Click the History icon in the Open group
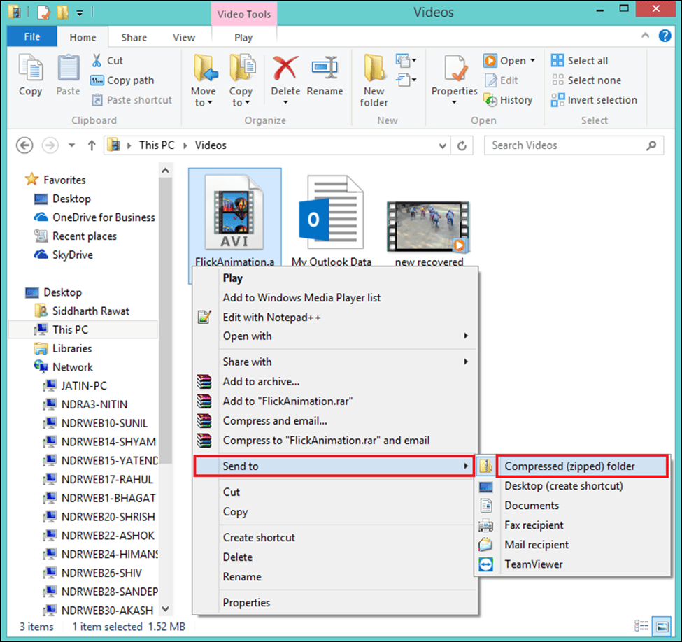This screenshot has height=642, width=682. tap(509, 100)
